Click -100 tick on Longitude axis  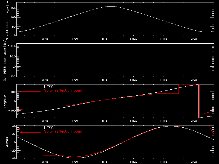12,110
